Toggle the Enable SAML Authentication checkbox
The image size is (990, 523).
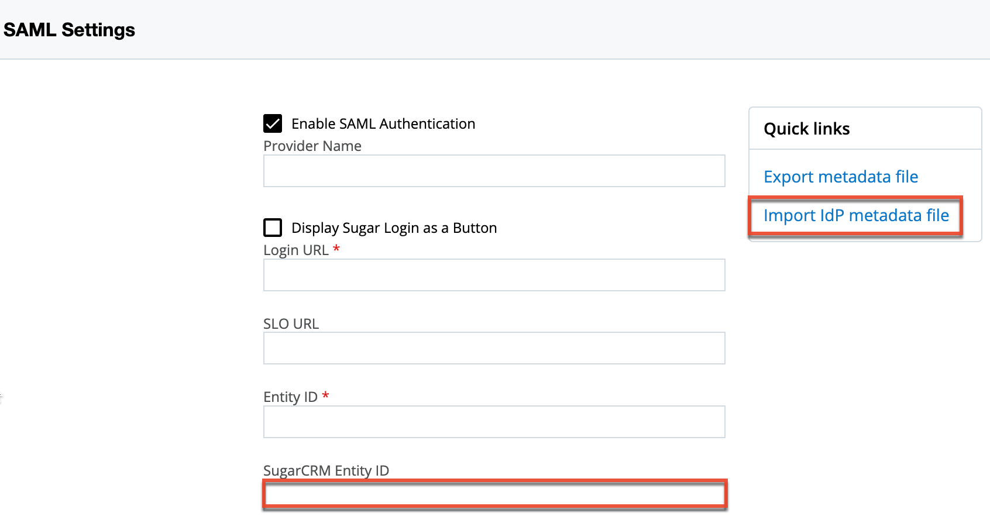(273, 123)
